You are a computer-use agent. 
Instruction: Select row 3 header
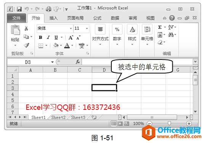(13, 88)
